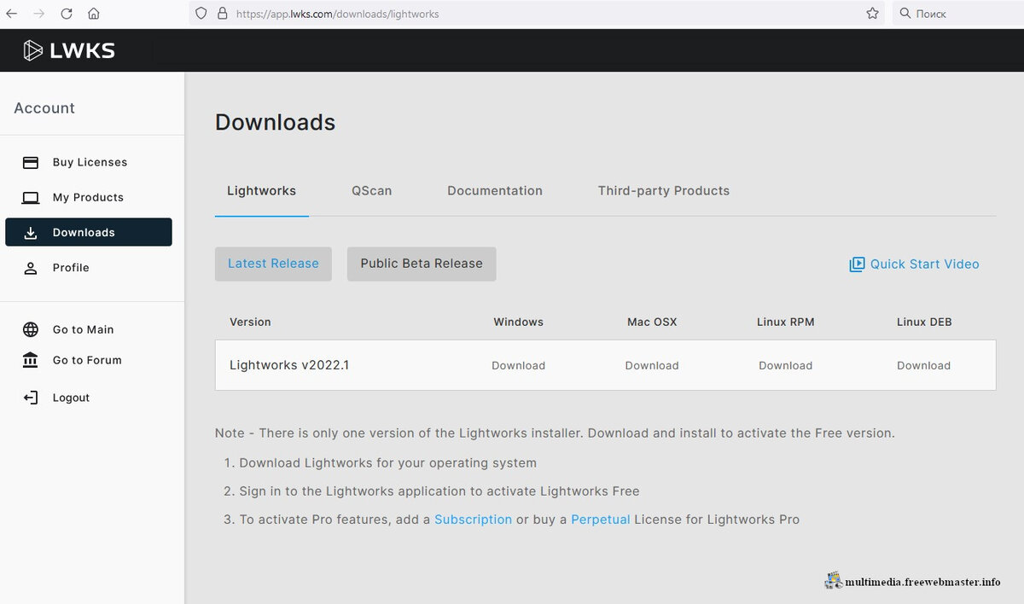Click the Go to Forum building icon
Image resolution: width=1024 pixels, height=604 pixels.
point(31,360)
